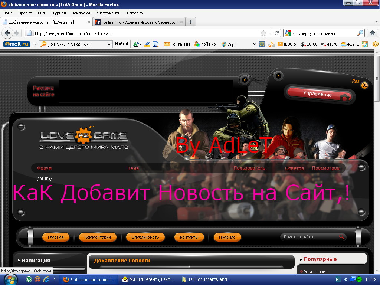Open the toolbar settings gear icon
Image resolution: width=380 pixels, height=285 pixels.
click(x=376, y=44)
